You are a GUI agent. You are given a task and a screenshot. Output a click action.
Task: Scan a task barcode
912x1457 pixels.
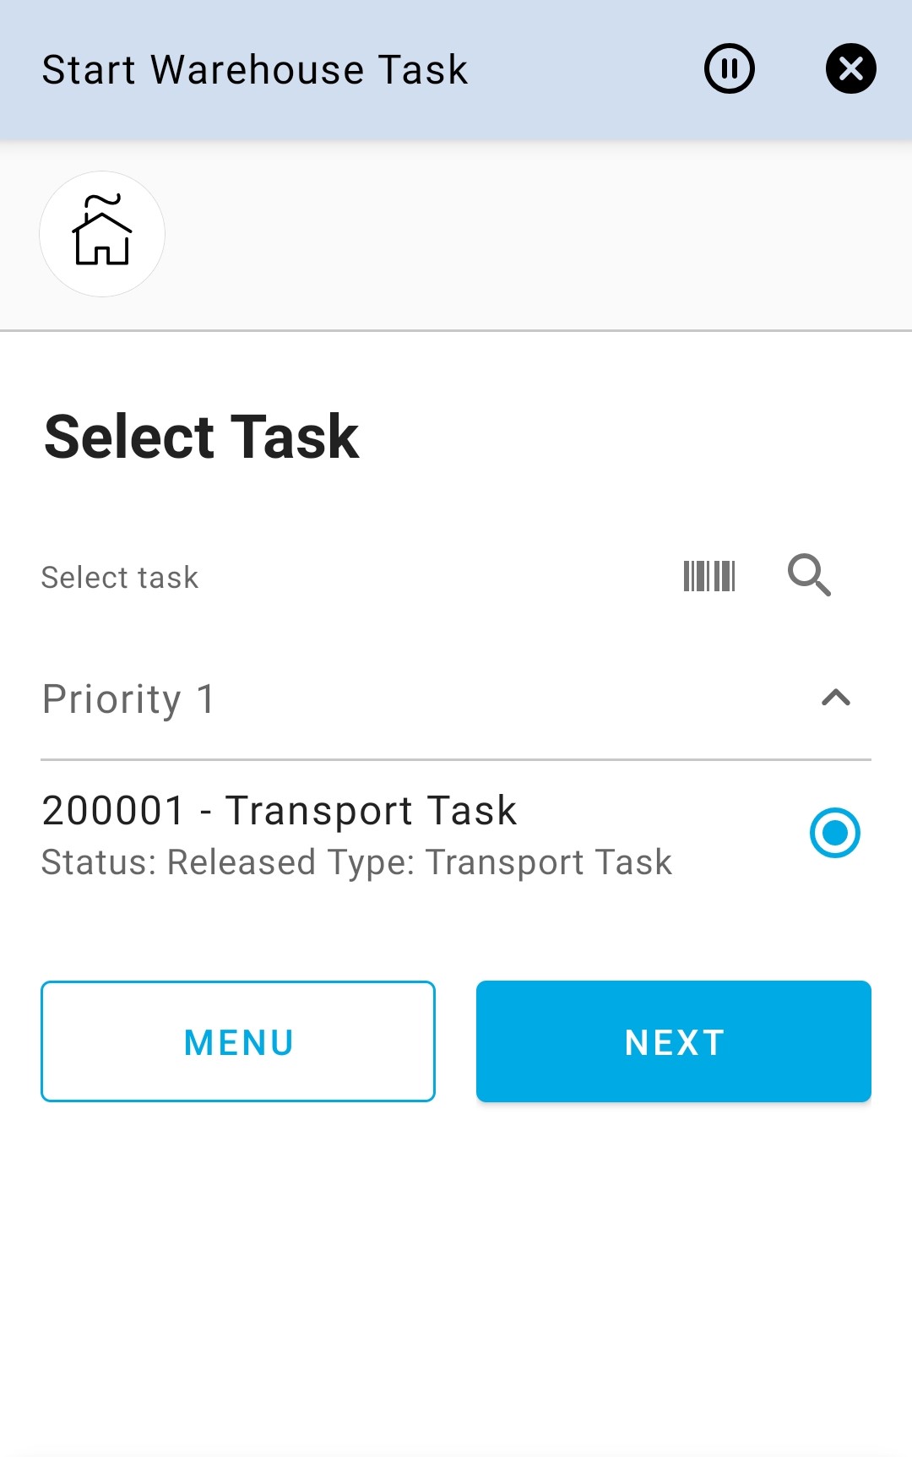[709, 576]
